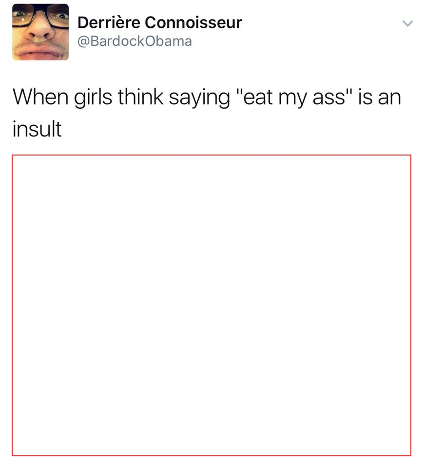The width and height of the screenshot is (425, 468).
Task: Click the word "Derrière" in the display name
Action: (x=109, y=22)
